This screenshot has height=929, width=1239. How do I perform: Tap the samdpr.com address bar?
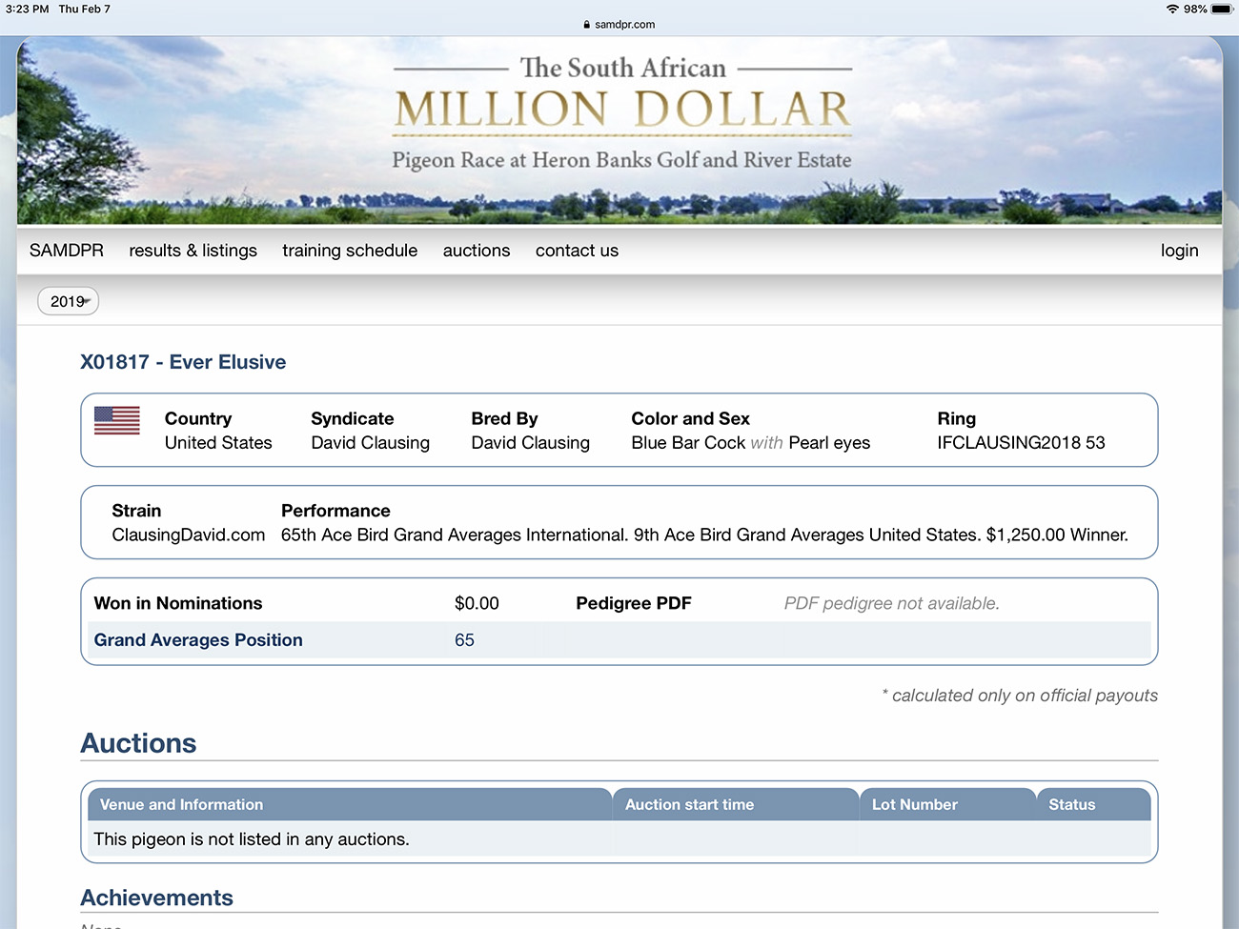pyautogui.click(x=624, y=25)
